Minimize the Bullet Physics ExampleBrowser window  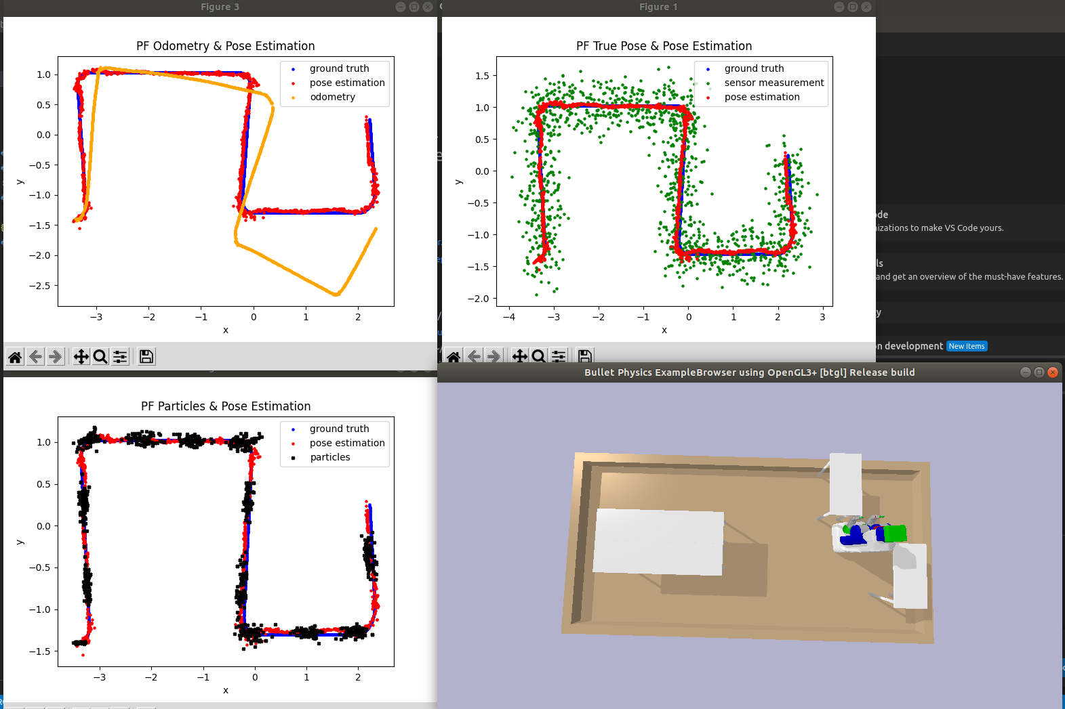tap(1026, 372)
